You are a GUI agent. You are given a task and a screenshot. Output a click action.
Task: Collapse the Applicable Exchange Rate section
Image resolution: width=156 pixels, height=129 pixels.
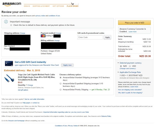coord(118,72)
